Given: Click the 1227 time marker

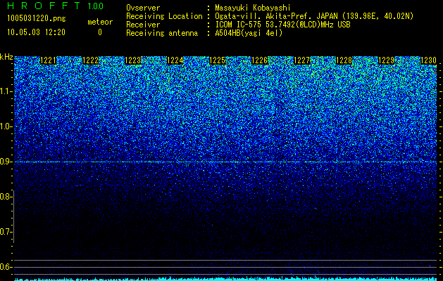Looking at the screenshot, I should [301, 60].
